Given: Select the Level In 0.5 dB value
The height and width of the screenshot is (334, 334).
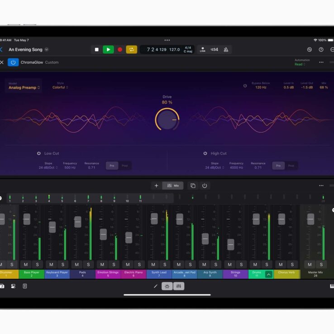Looking at the screenshot, I should (289, 87).
